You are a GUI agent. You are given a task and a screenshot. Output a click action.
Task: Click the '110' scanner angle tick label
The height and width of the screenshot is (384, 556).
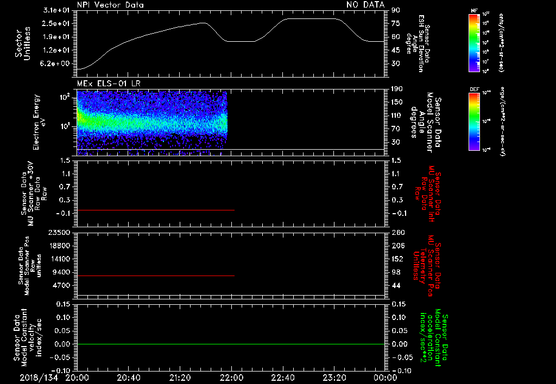click(397, 116)
